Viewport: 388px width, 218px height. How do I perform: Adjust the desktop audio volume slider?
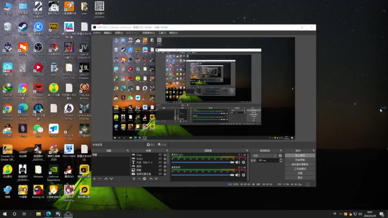203,175
